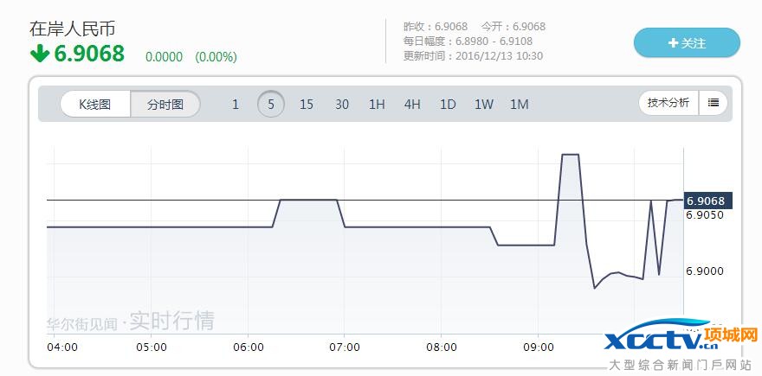Choose the 4H time interval
Screen dimensions: 762x376
tap(412, 105)
